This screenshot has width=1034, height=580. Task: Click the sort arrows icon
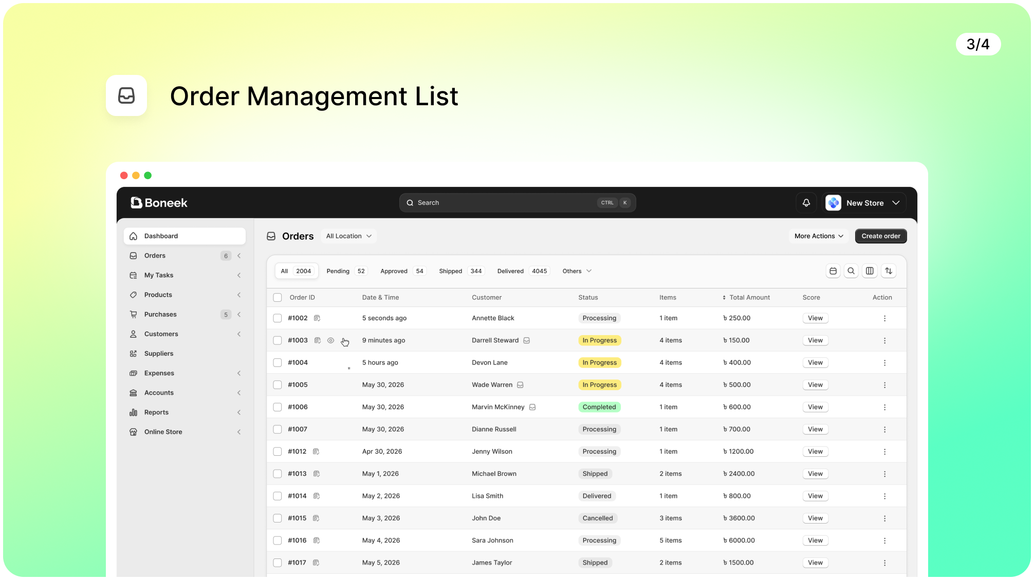(x=889, y=271)
